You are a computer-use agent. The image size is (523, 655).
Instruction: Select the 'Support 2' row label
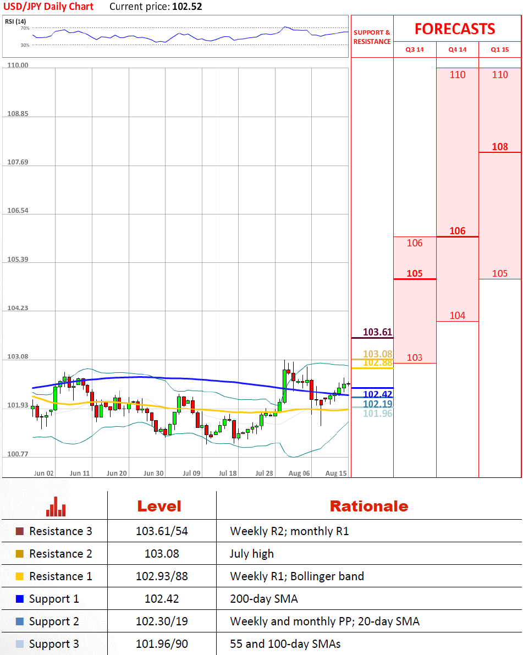[54, 621]
